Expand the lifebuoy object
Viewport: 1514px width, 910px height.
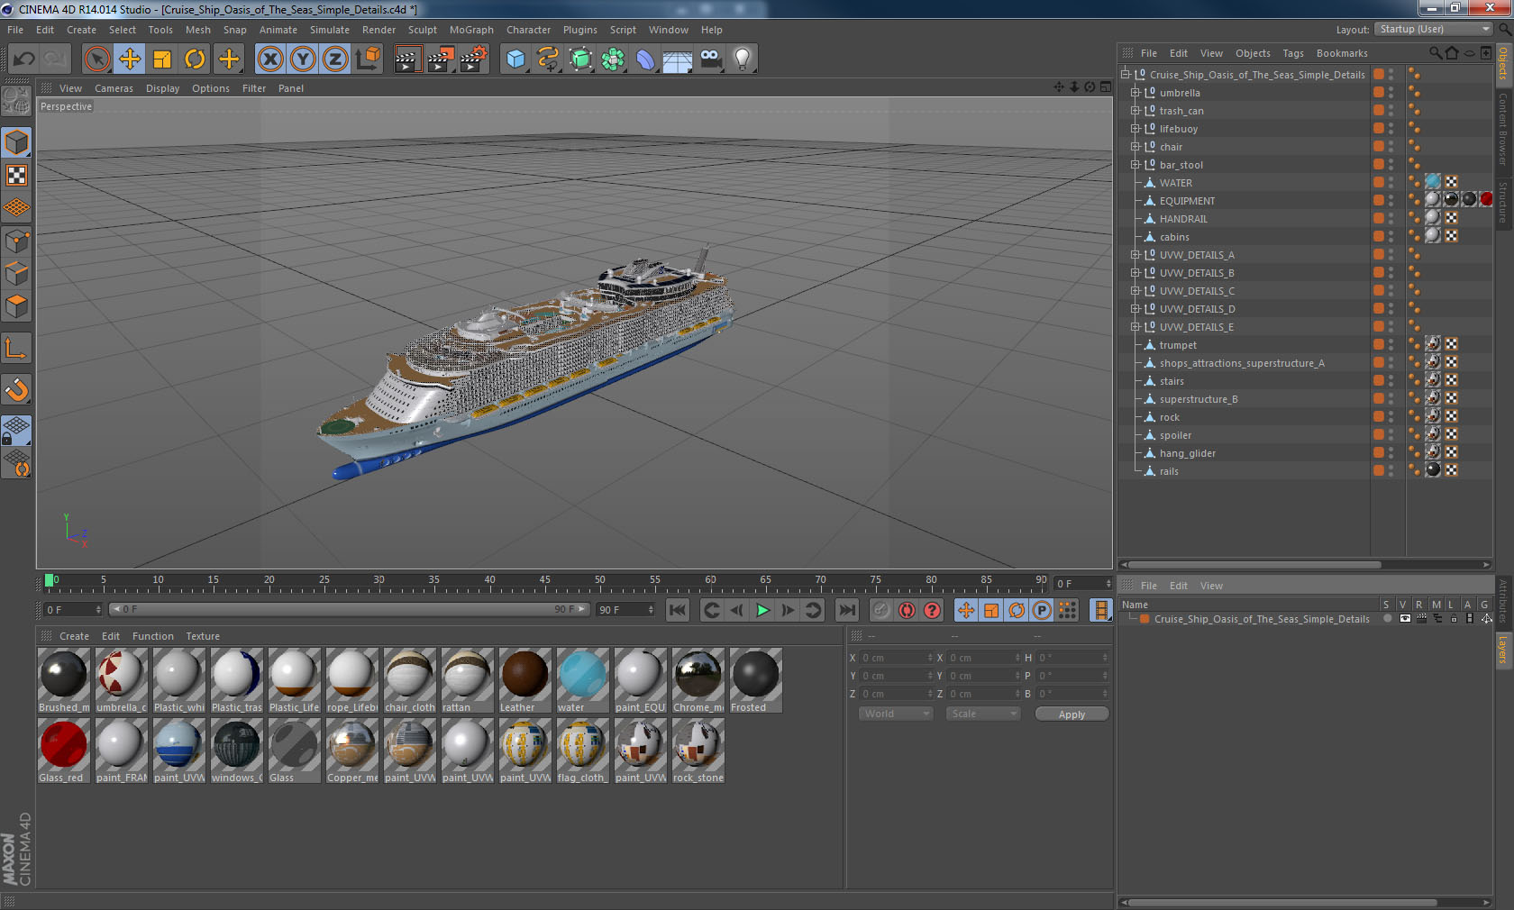click(1135, 129)
